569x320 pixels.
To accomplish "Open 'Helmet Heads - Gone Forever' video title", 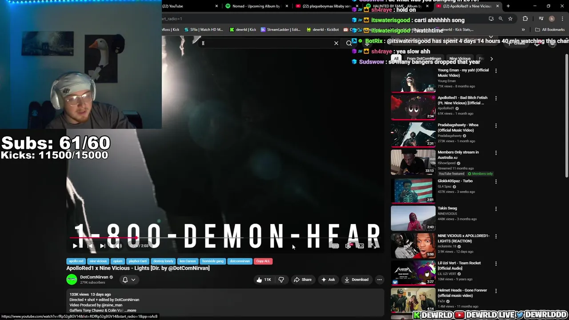I will click(x=462, y=293).
